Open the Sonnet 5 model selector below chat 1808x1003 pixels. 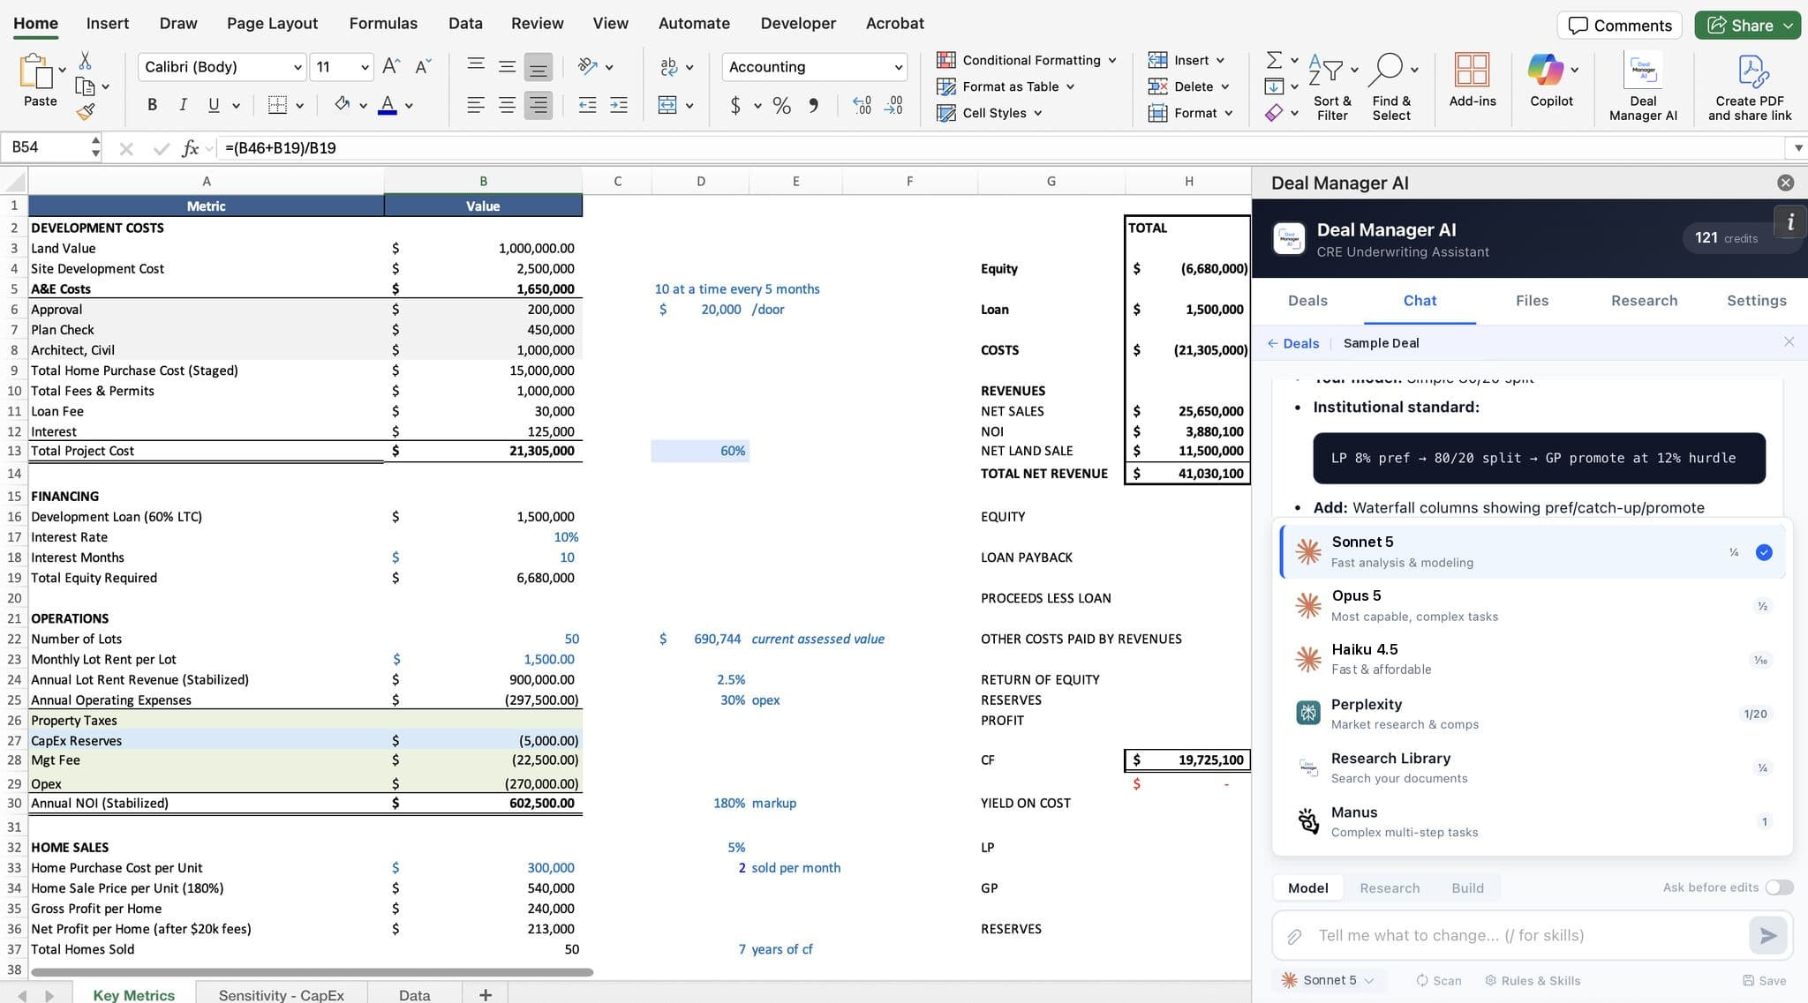pyautogui.click(x=1329, y=980)
